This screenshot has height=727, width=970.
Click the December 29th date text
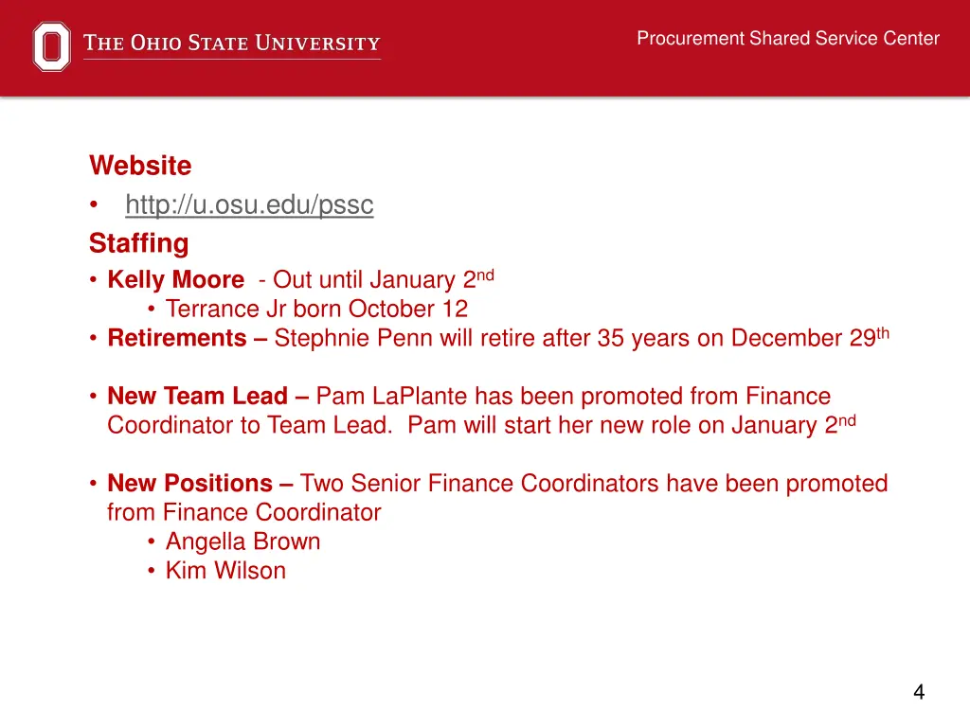811,338
